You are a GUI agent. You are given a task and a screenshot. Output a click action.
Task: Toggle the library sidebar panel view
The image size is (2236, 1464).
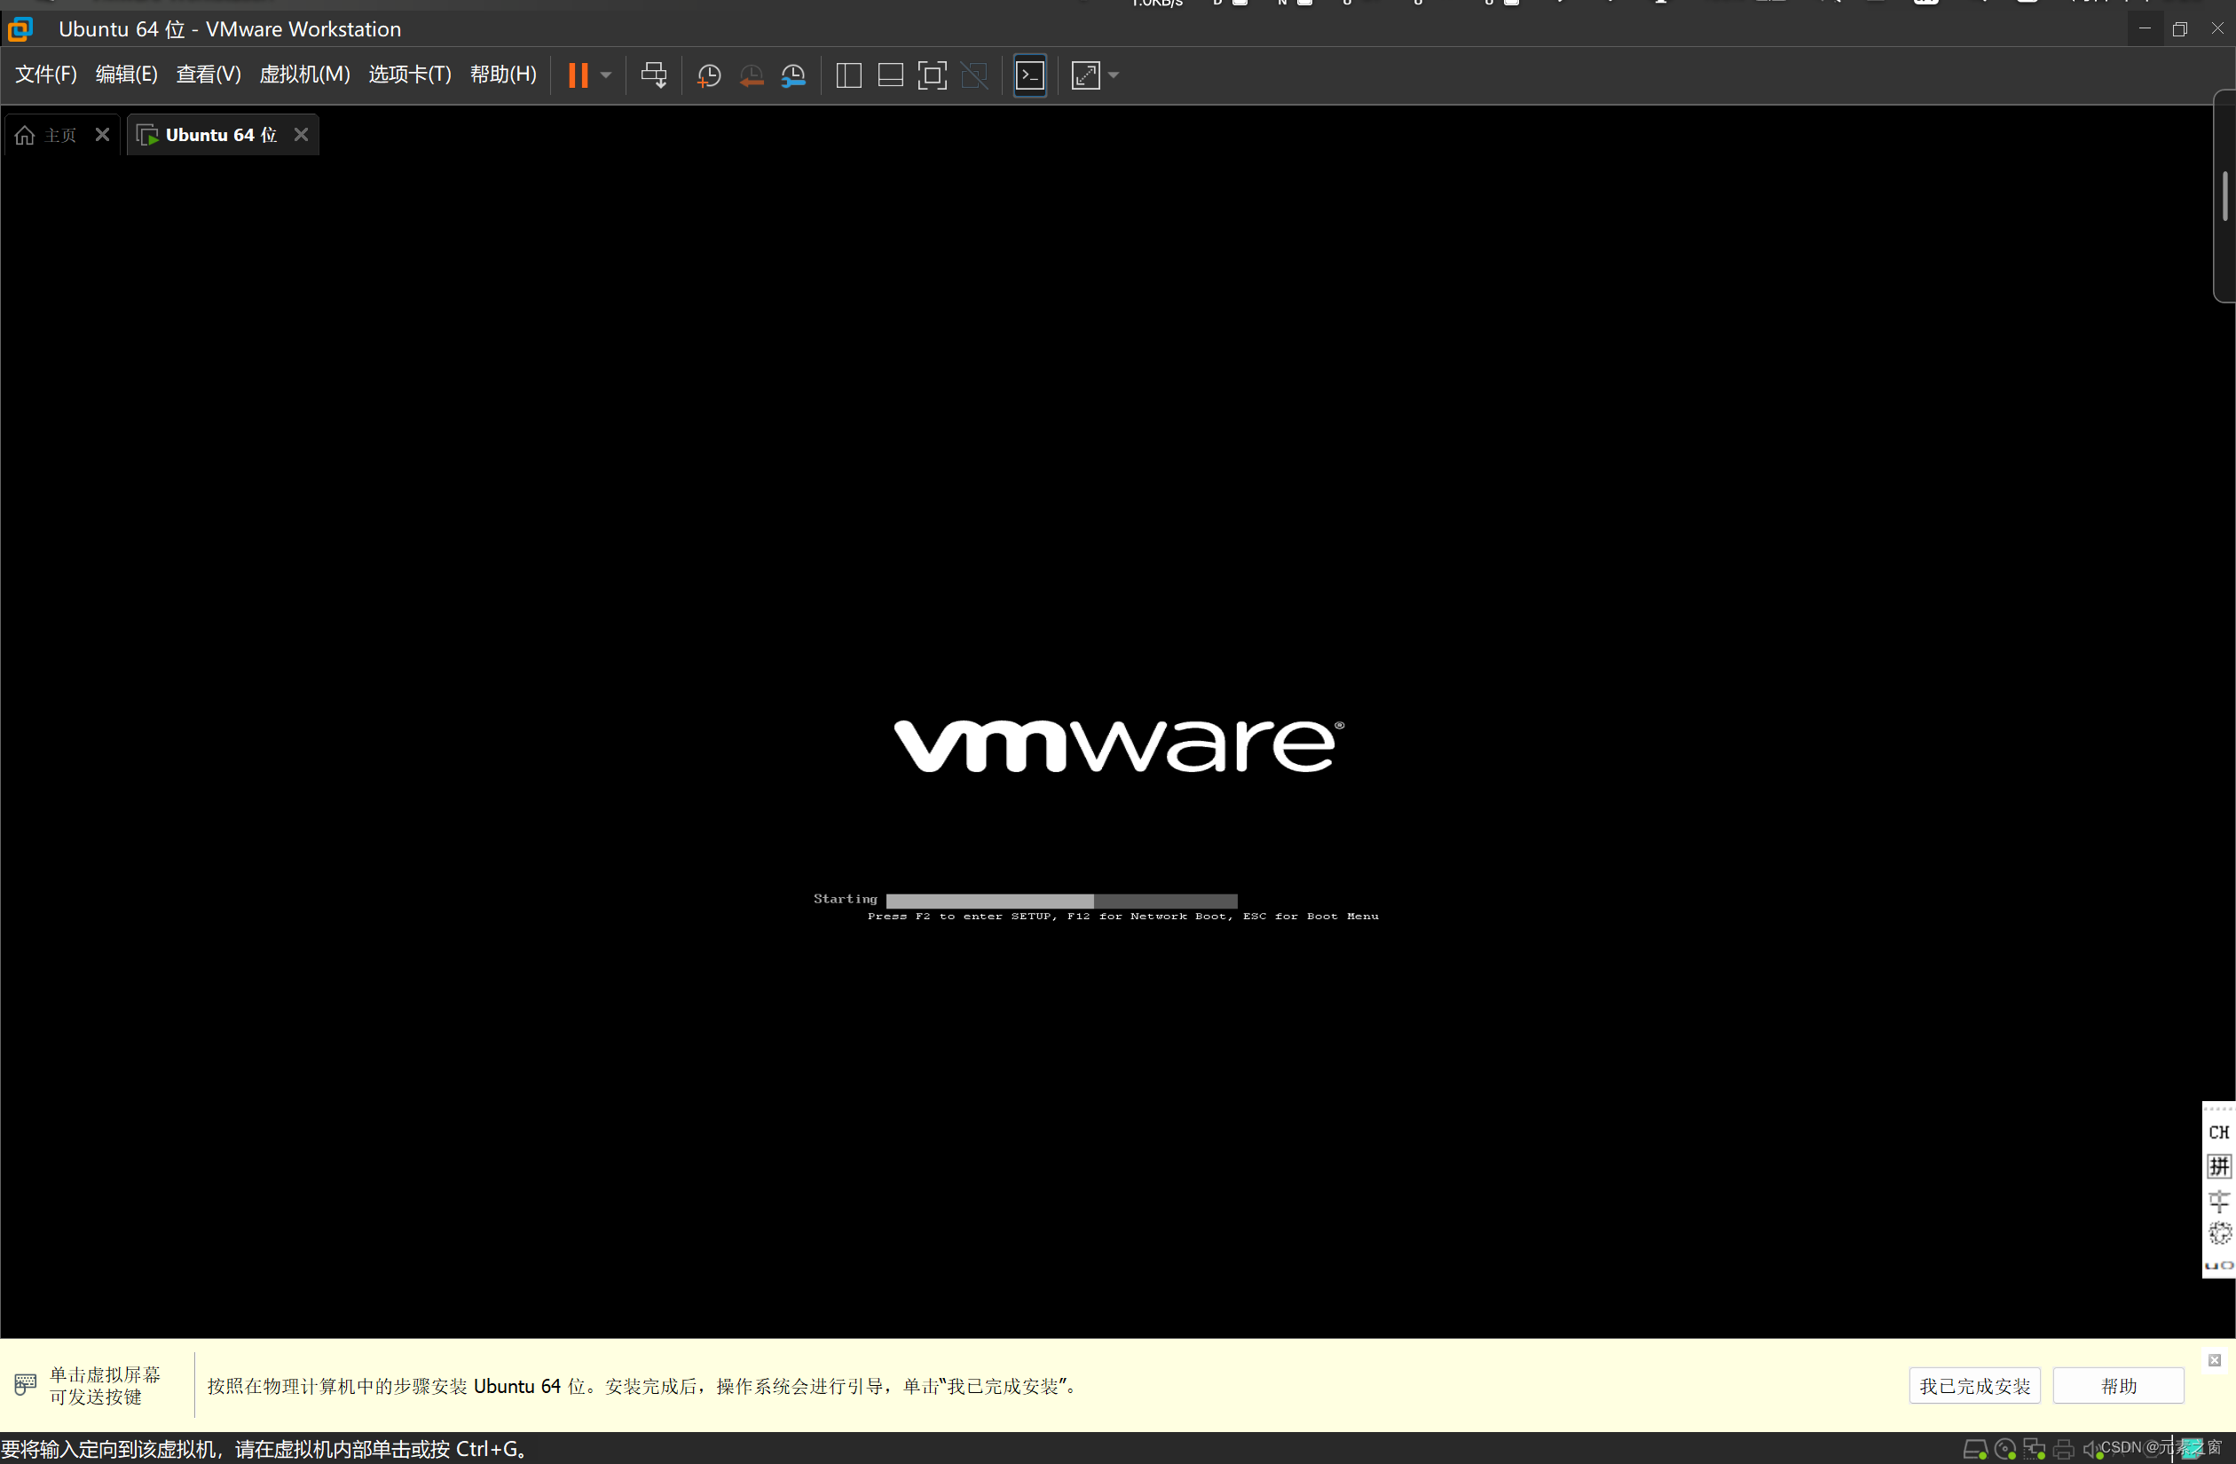[847, 75]
